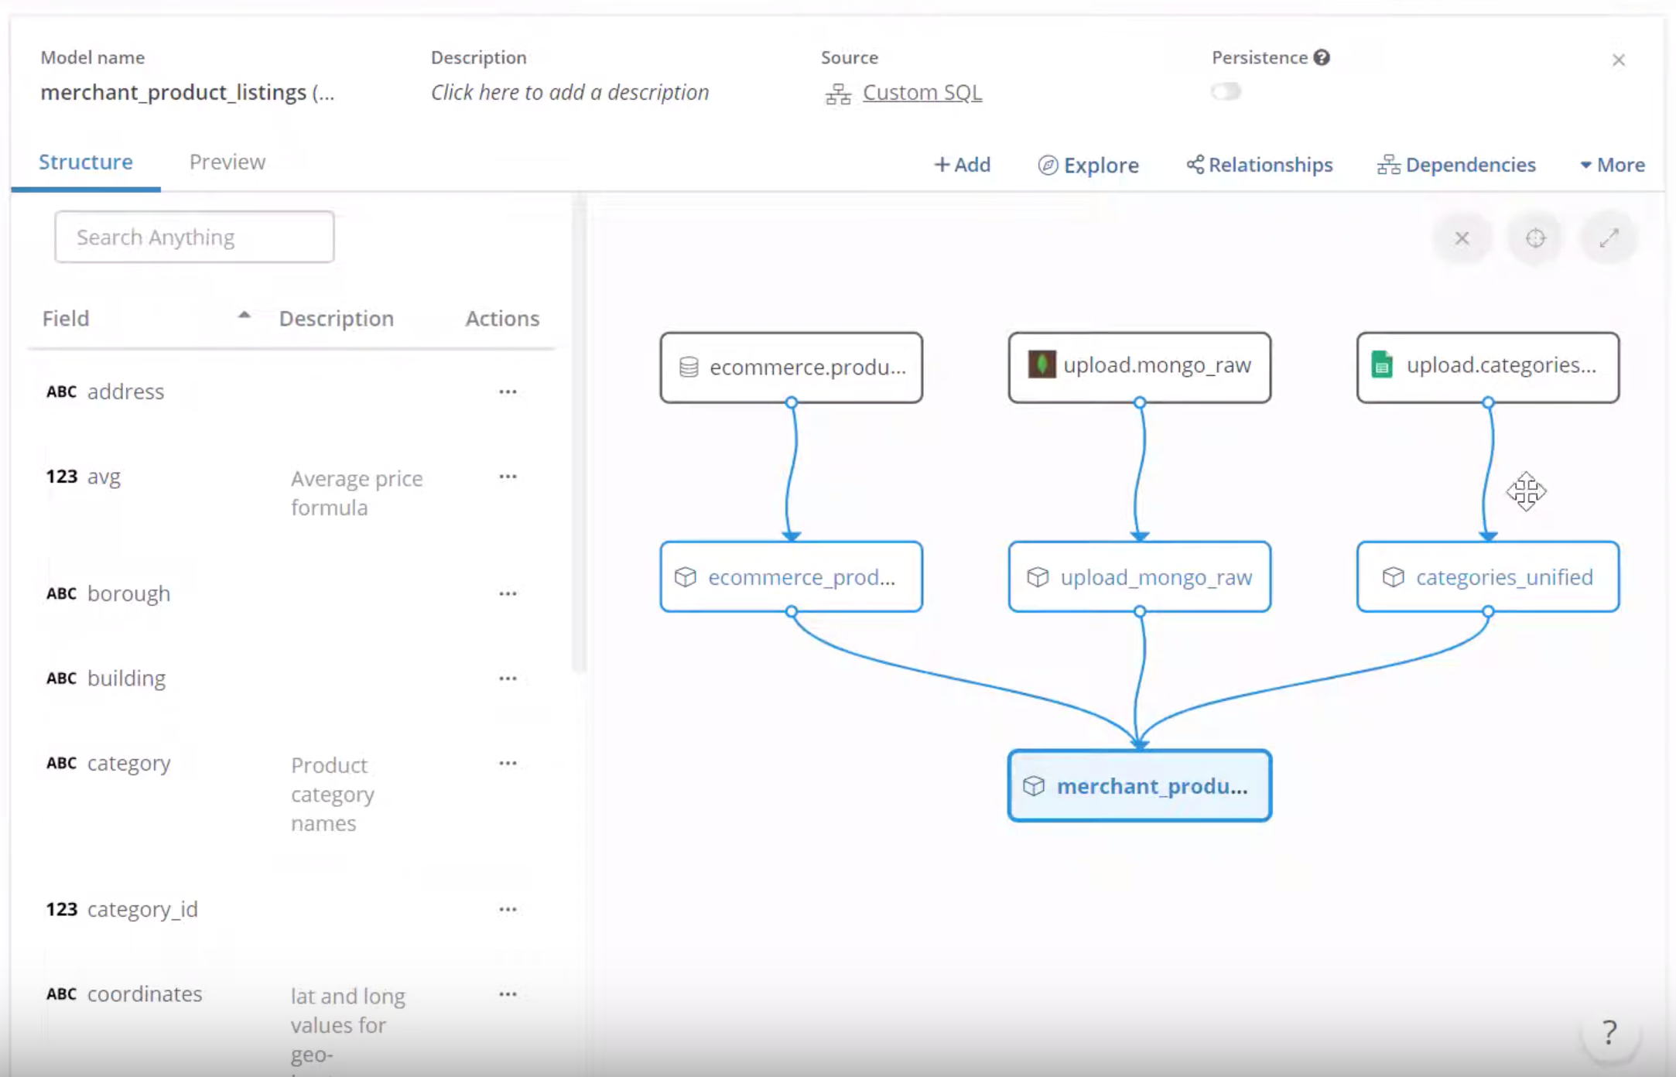The image size is (1676, 1077).
Task: Switch to the Preview tab
Action: pos(227,162)
